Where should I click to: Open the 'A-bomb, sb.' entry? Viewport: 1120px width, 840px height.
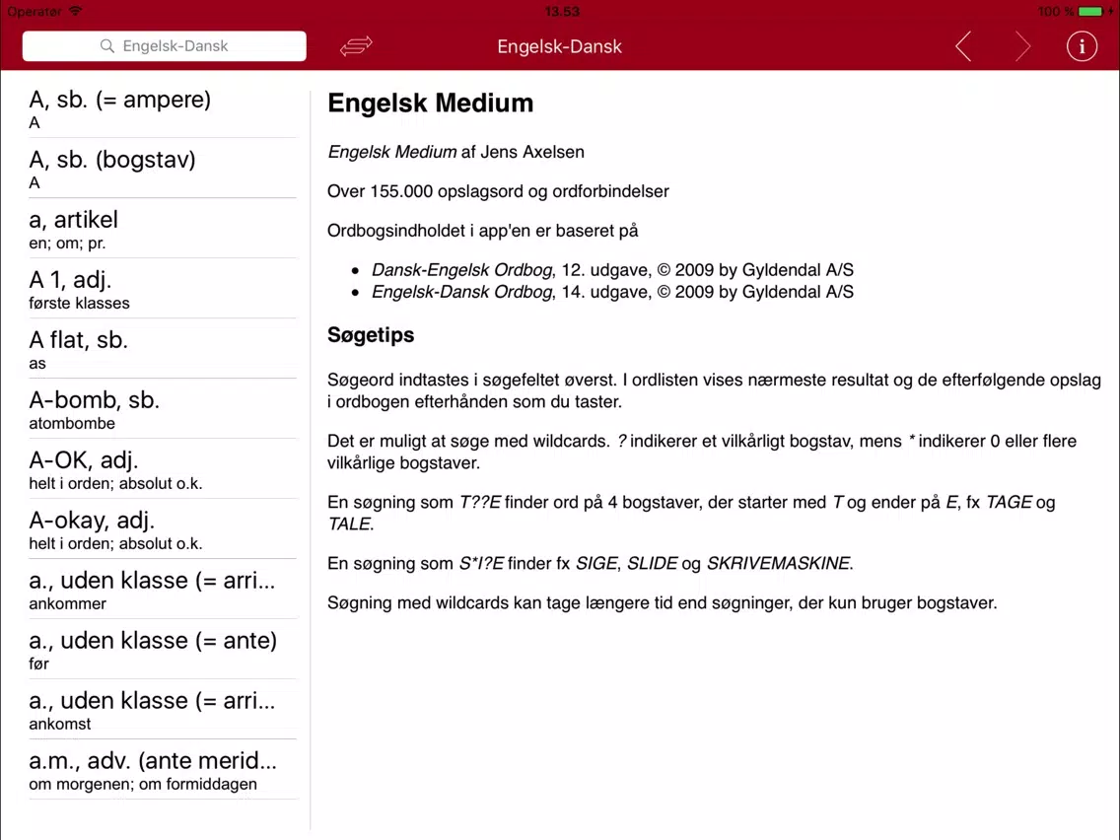pyautogui.click(x=162, y=408)
